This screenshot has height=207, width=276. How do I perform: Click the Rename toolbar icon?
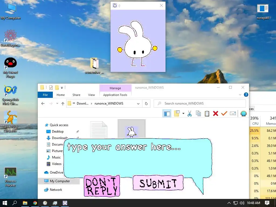click(x=233, y=113)
